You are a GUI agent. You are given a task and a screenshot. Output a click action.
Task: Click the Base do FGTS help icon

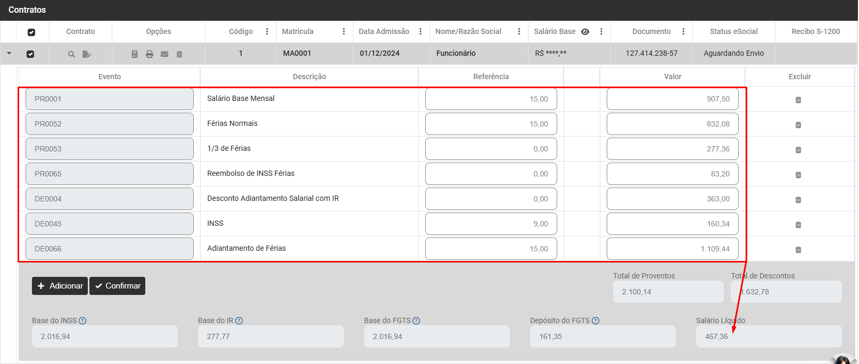[x=416, y=321]
